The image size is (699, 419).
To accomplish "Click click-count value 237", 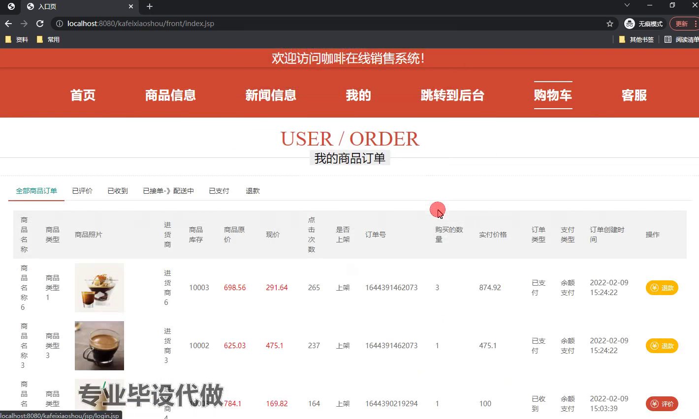I will pos(314,346).
